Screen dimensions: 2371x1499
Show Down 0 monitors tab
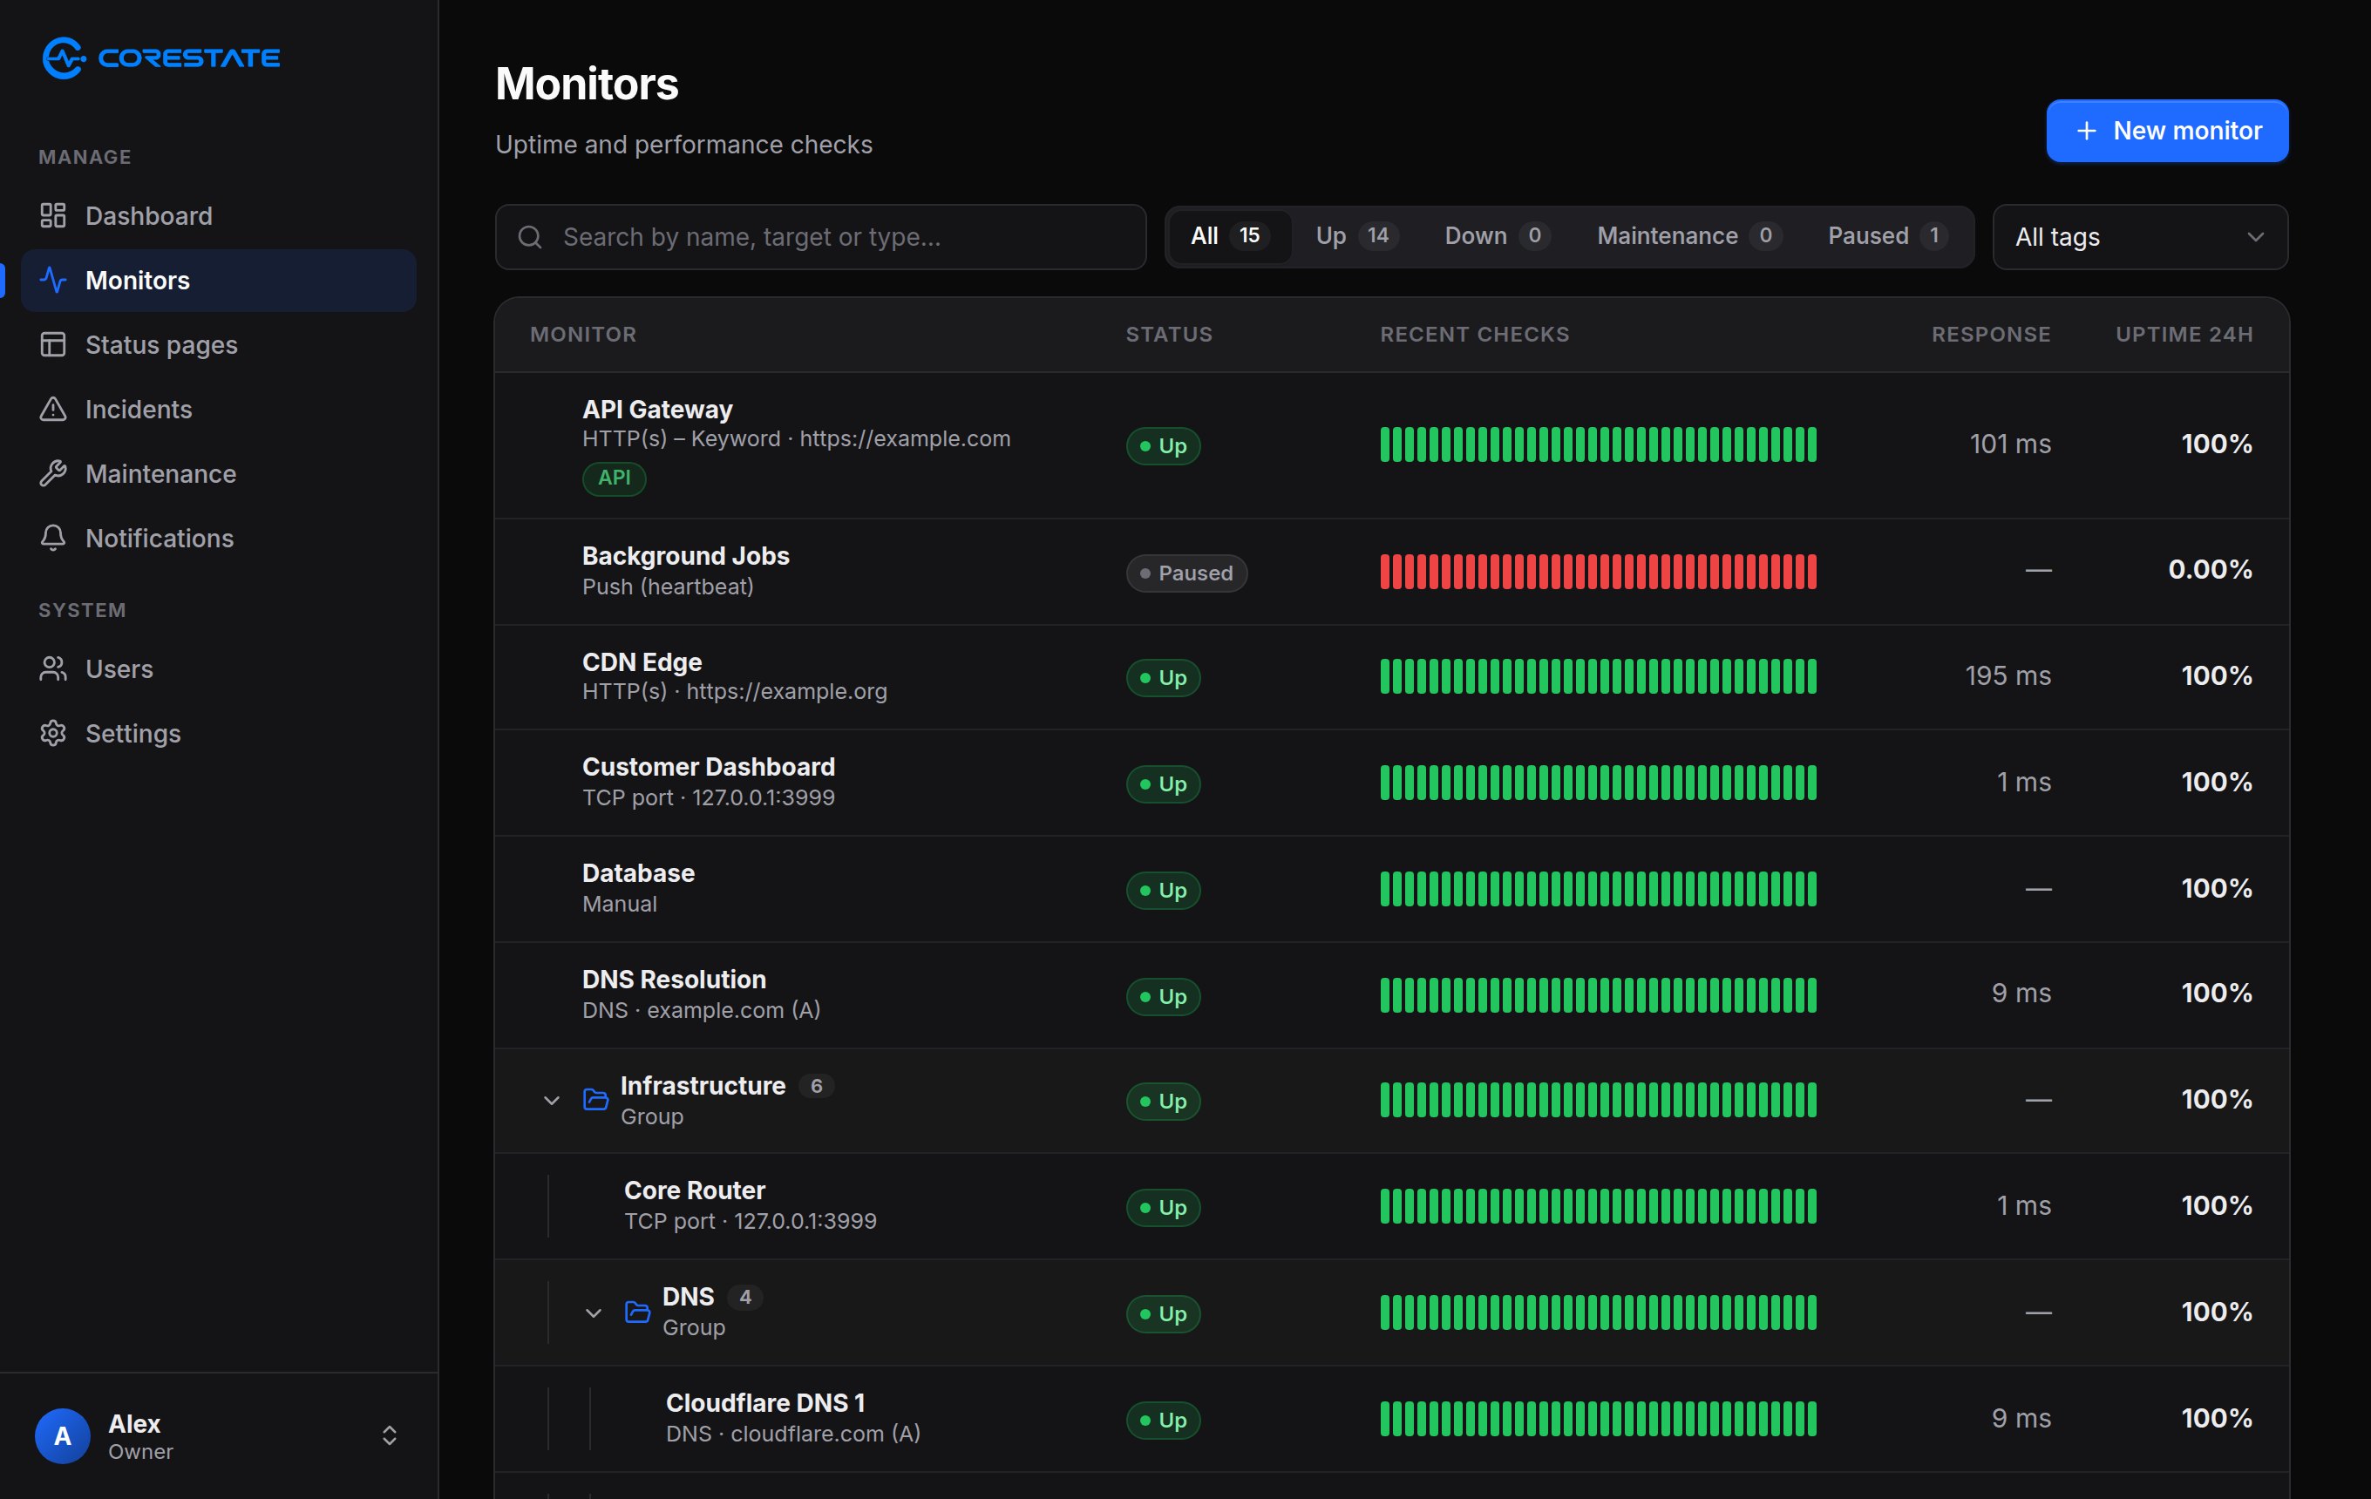pyautogui.click(x=1498, y=236)
